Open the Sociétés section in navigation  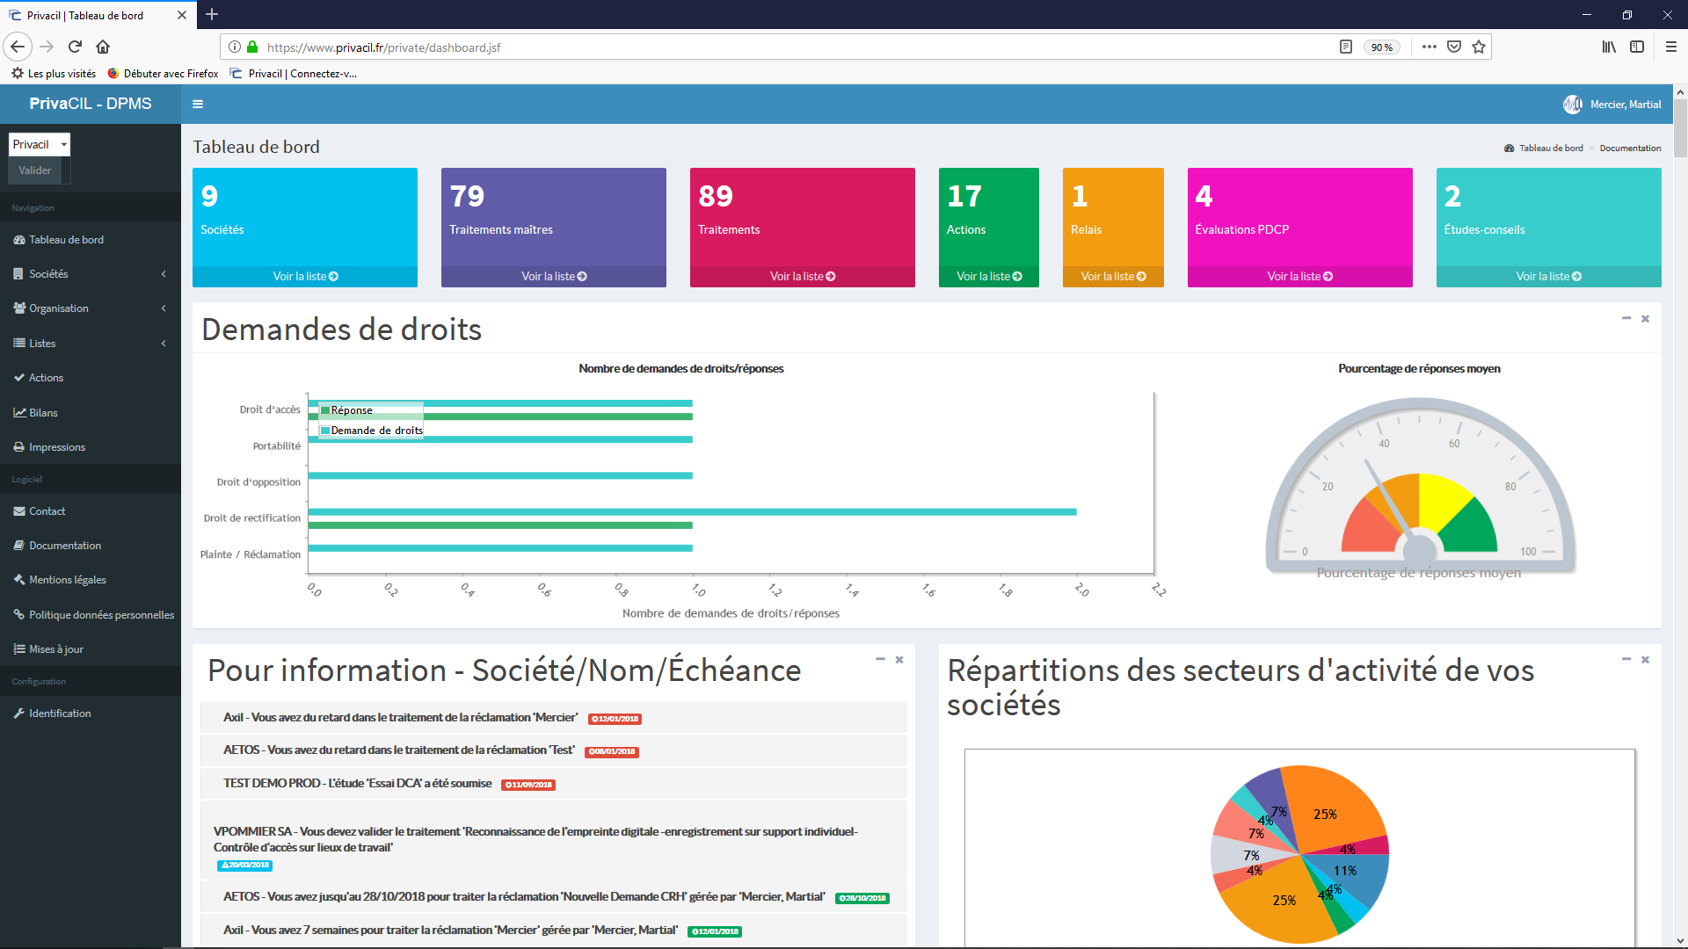[x=48, y=273]
